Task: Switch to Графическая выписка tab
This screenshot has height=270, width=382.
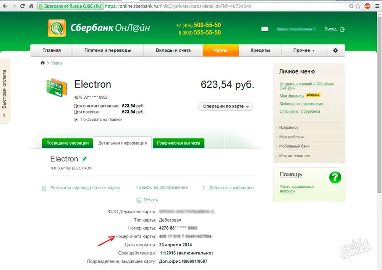Action: coord(178,143)
